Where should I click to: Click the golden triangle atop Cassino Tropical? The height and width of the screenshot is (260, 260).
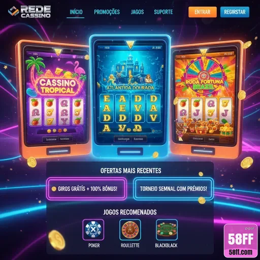tap(58, 52)
